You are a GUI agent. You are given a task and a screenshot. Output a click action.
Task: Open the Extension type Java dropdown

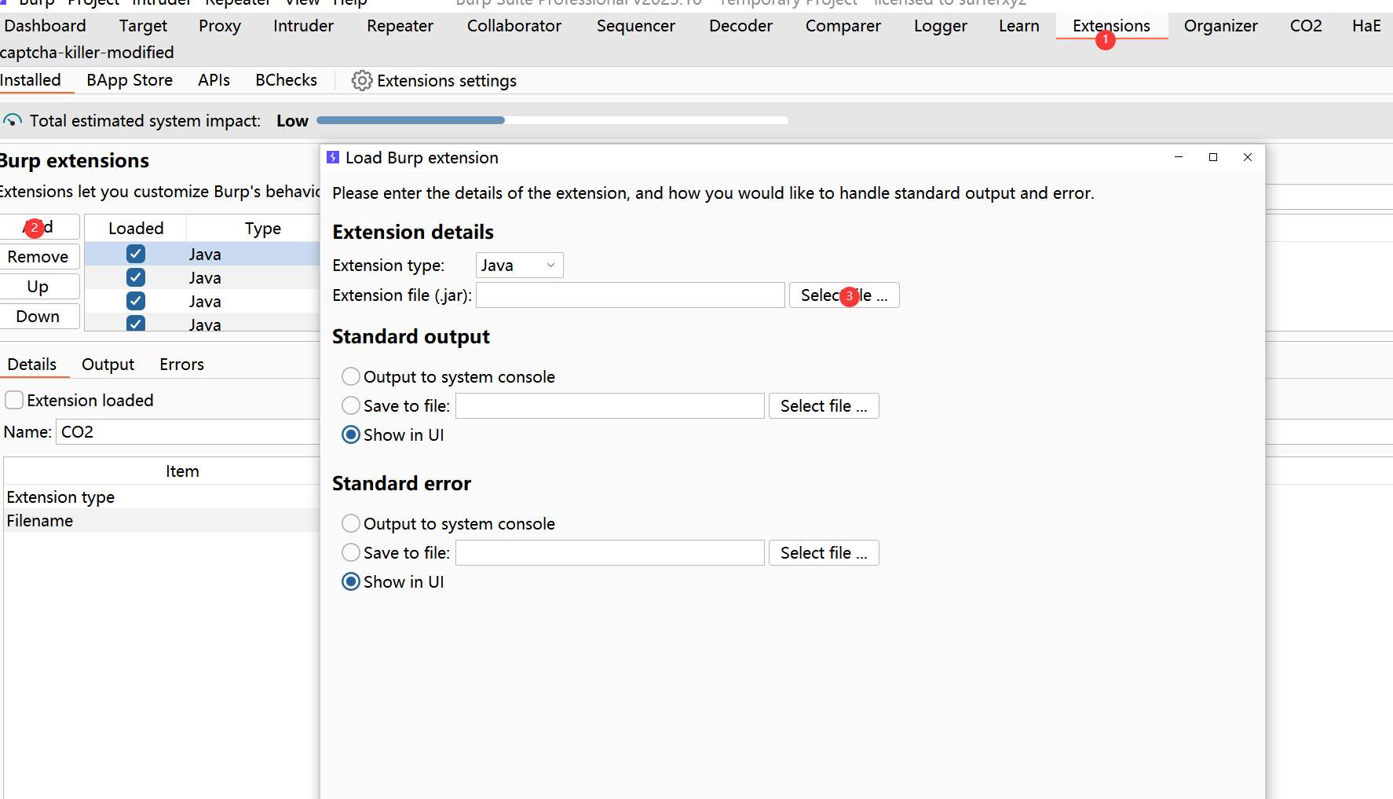519,266
